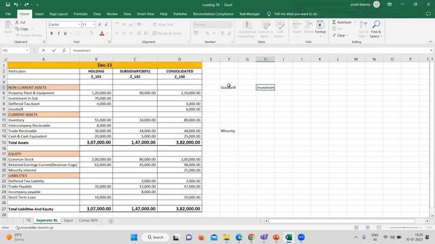Screen dimensions: 435x244
Task: Select the Dec-15 header cell
Action: click(105, 65)
